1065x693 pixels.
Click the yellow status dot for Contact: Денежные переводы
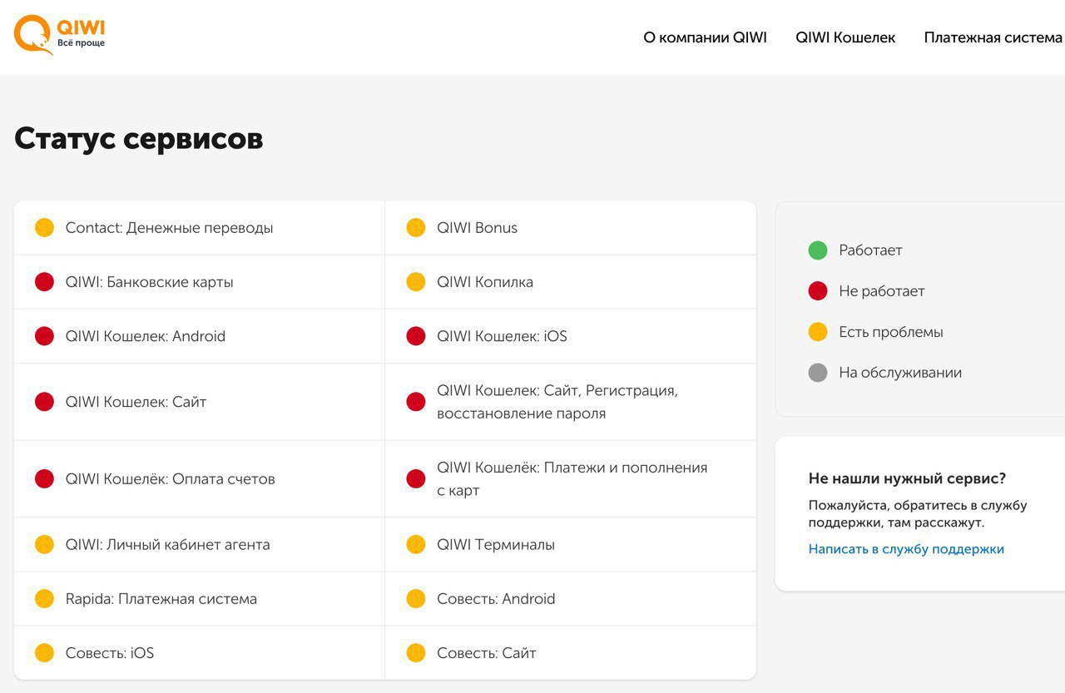44,228
